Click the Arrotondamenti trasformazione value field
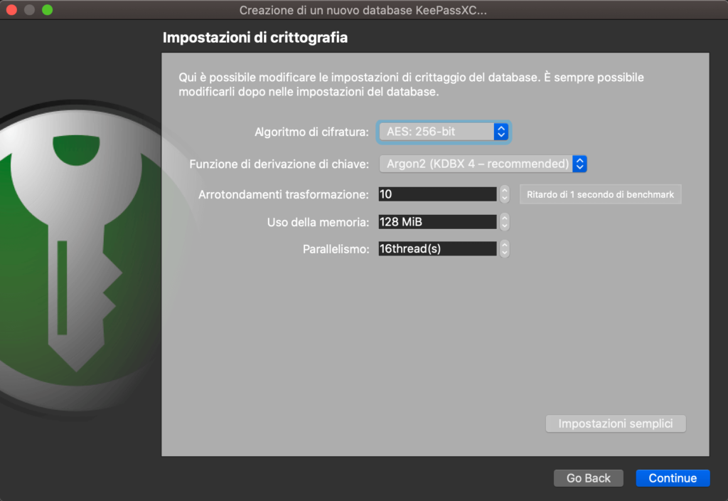728x501 pixels. point(437,194)
